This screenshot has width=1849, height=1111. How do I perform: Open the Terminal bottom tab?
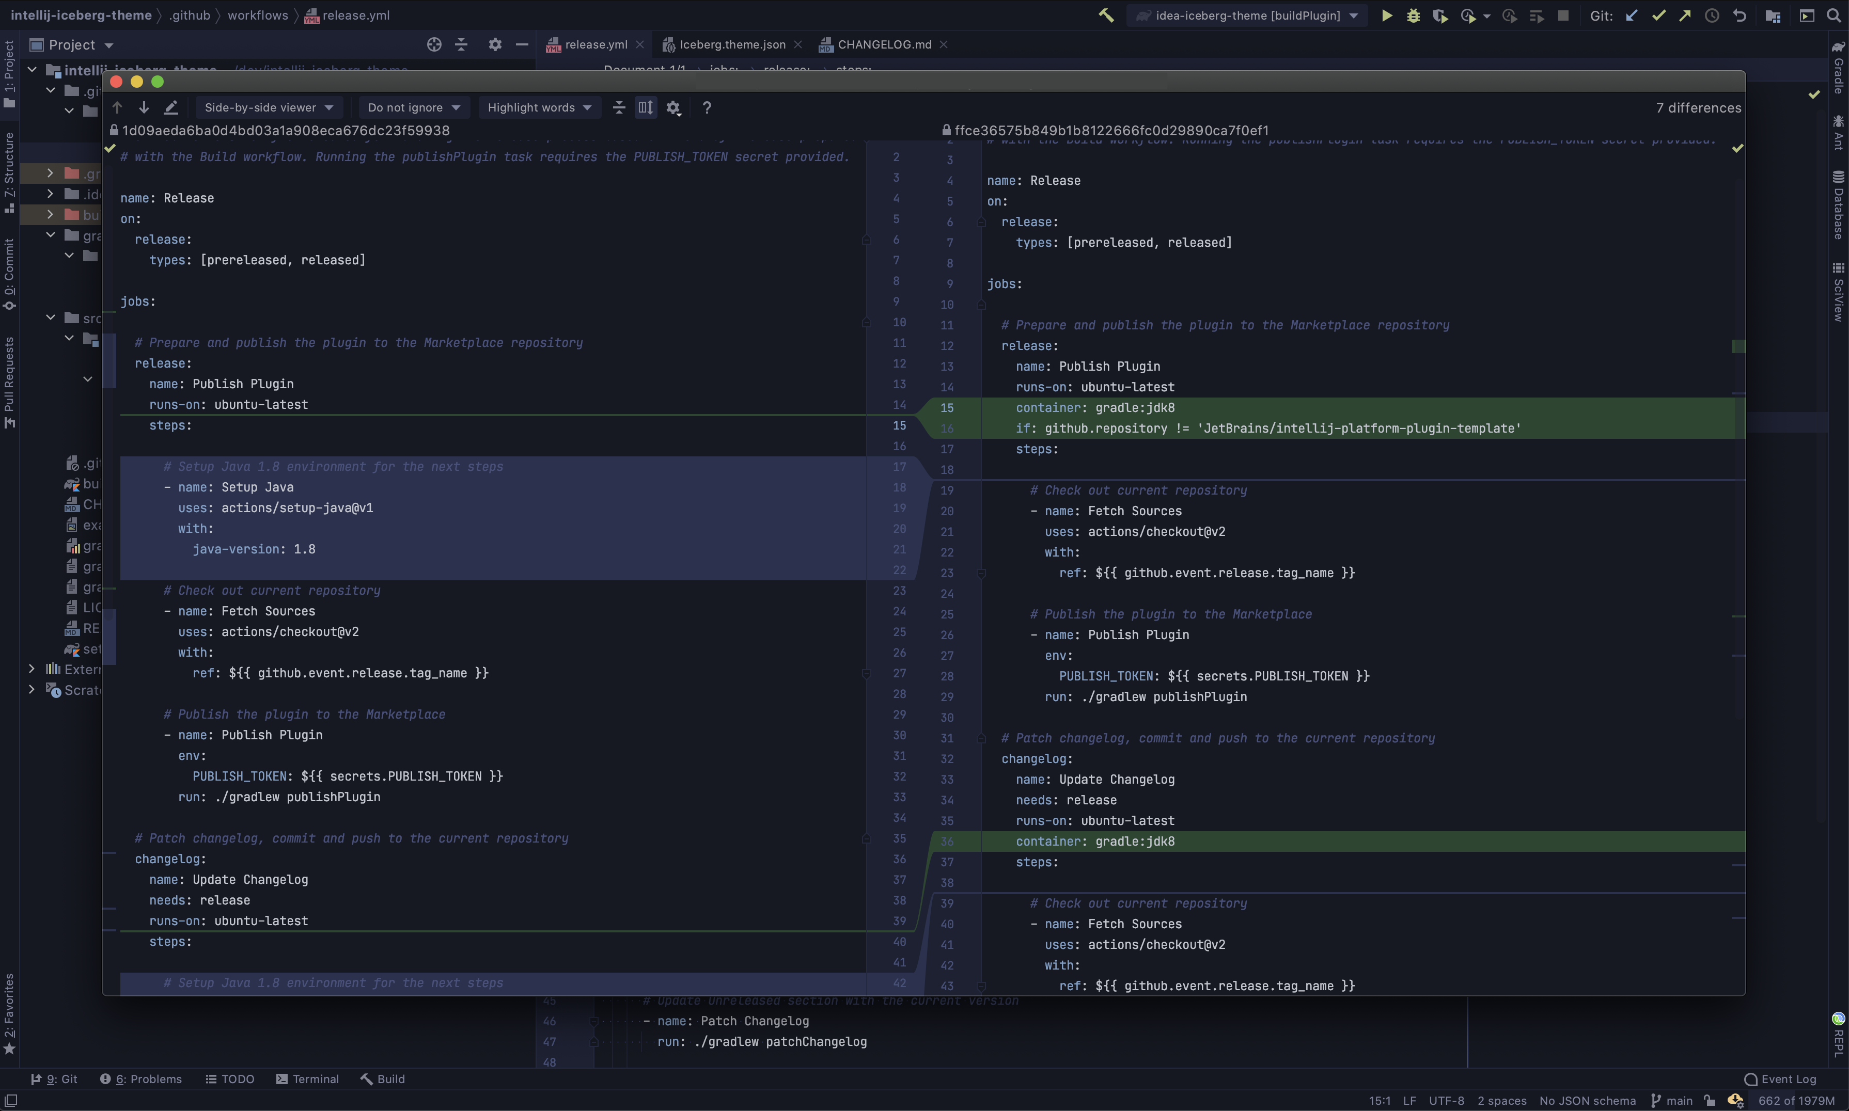(307, 1079)
